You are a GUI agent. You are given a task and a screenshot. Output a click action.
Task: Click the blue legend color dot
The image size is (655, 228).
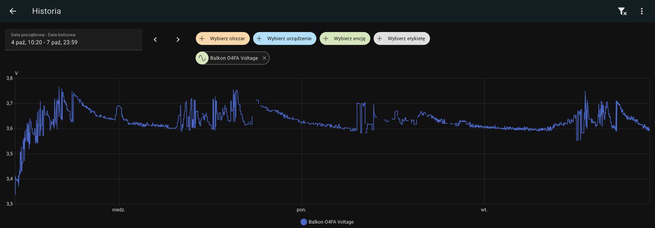(x=303, y=222)
